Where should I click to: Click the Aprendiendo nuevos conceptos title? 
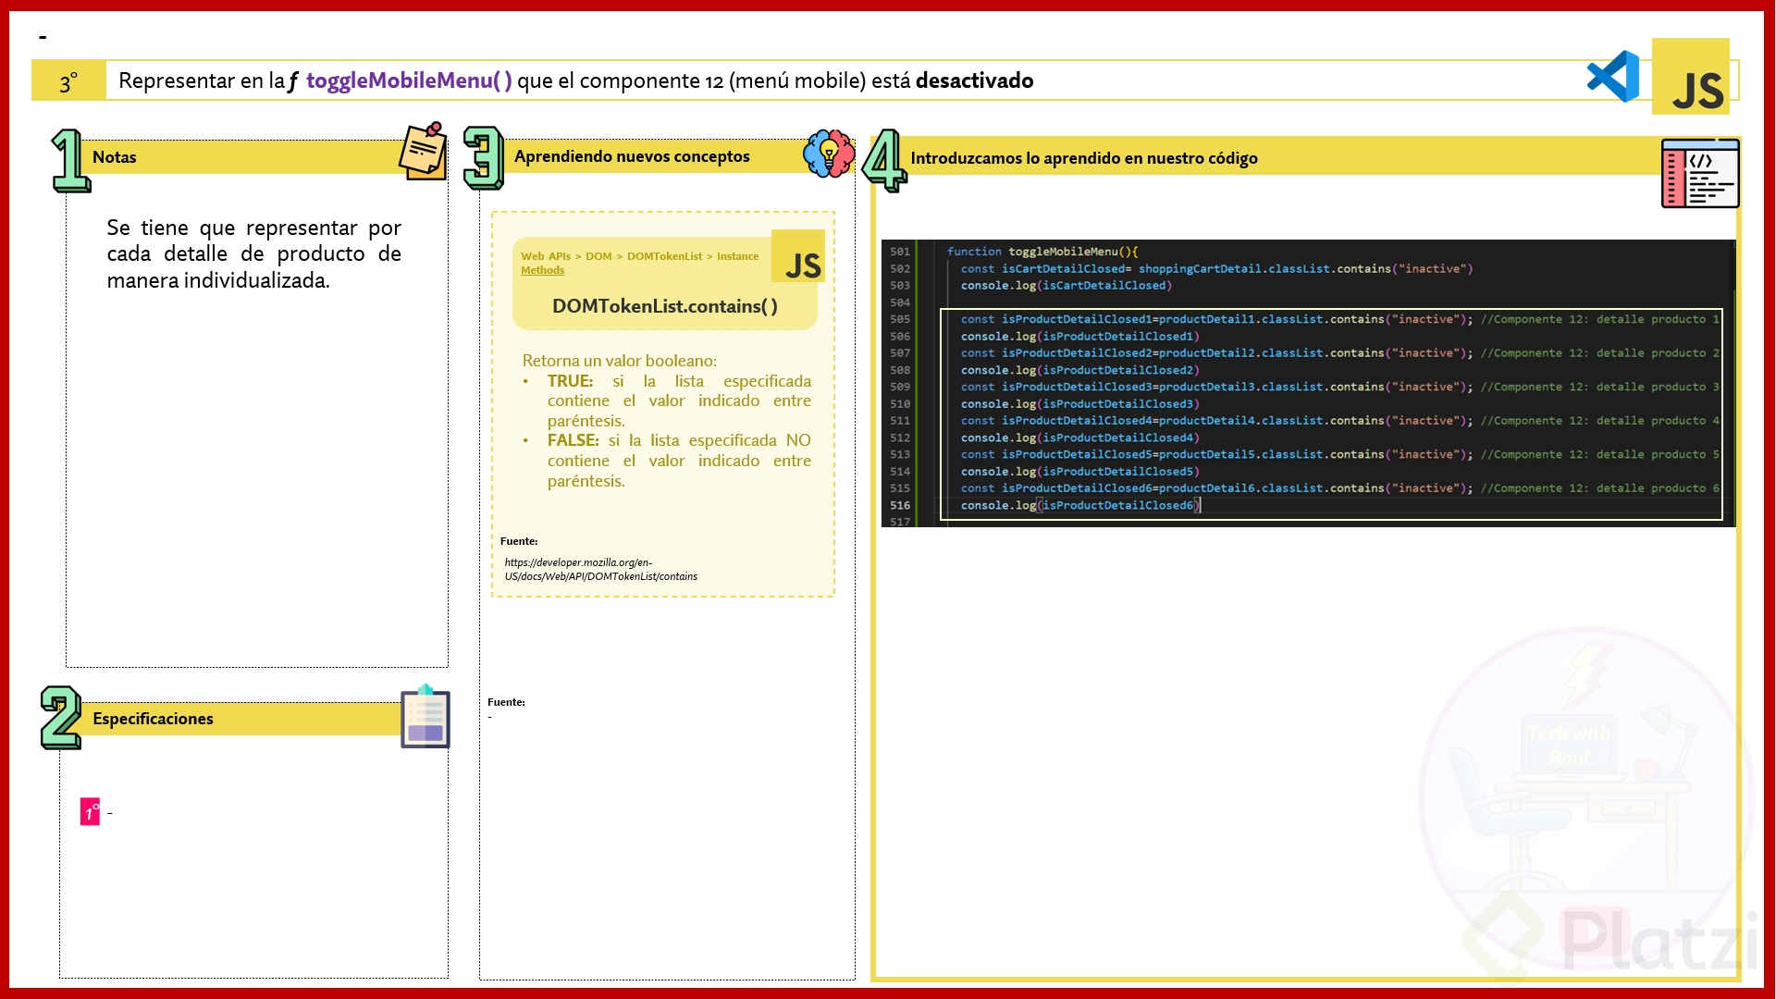[x=632, y=156]
